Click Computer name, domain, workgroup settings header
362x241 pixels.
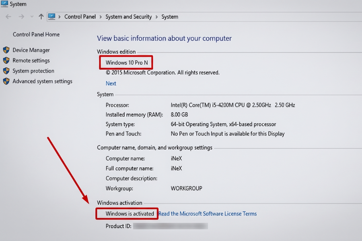tap(155, 147)
